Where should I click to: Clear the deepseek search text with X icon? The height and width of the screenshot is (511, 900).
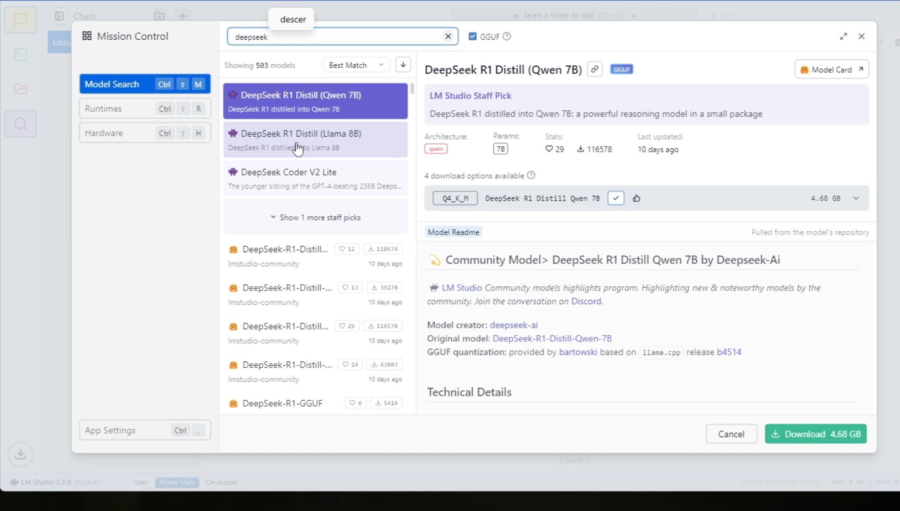click(448, 36)
